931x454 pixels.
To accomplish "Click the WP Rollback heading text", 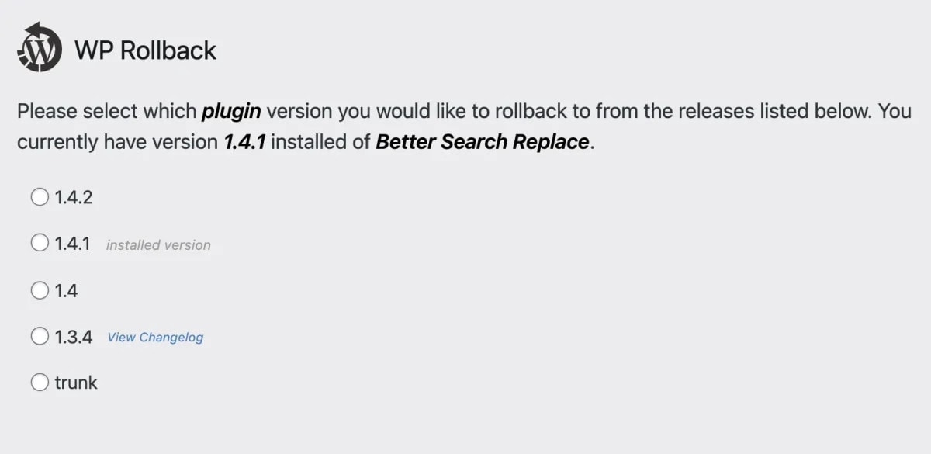I will (144, 50).
